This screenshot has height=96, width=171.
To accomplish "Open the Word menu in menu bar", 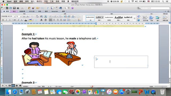I will click(x=9, y=1).
